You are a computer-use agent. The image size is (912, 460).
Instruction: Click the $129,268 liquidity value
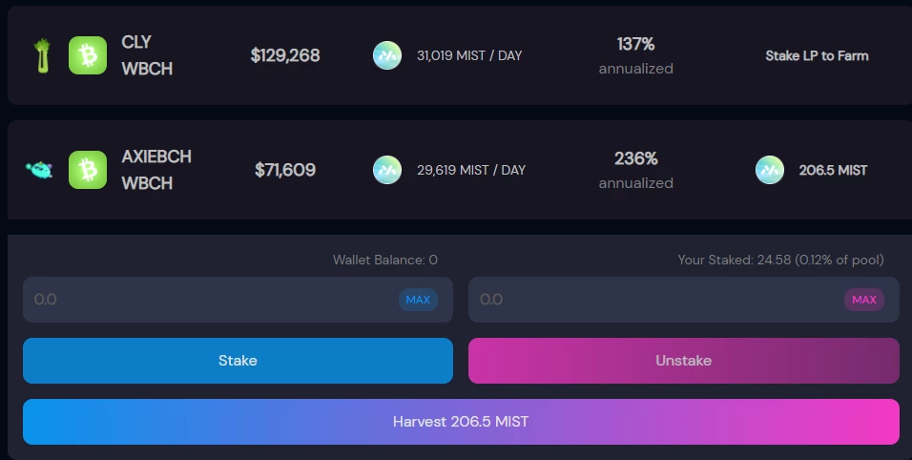pos(285,55)
